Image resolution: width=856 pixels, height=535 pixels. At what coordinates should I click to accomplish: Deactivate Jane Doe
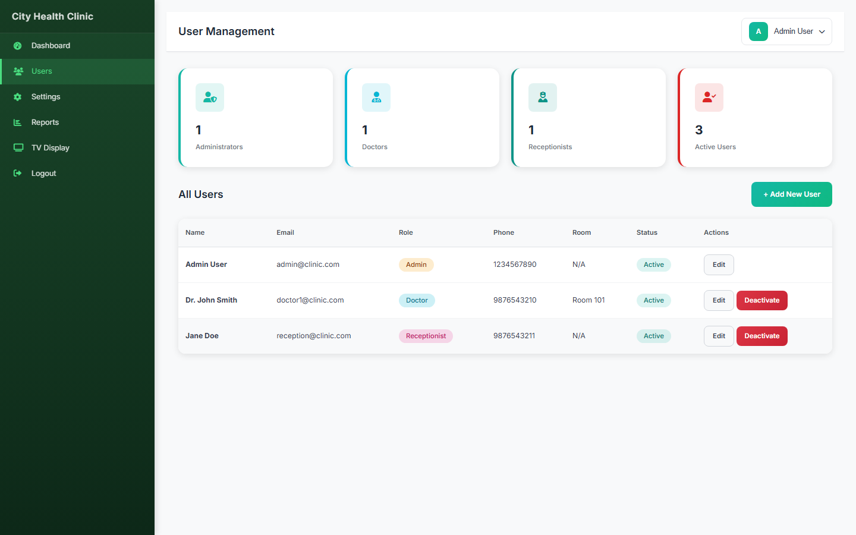point(762,336)
